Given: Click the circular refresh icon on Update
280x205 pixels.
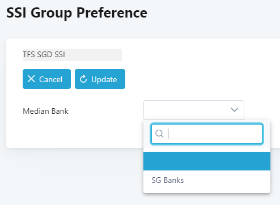Looking at the screenshot, I should (x=83, y=79).
